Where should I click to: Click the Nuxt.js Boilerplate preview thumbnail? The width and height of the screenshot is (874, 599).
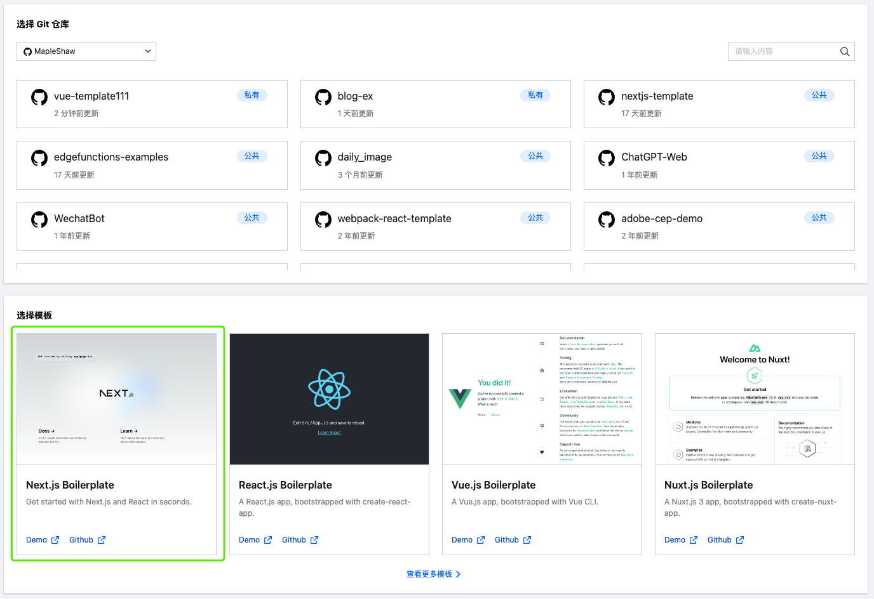tap(755, 399)
